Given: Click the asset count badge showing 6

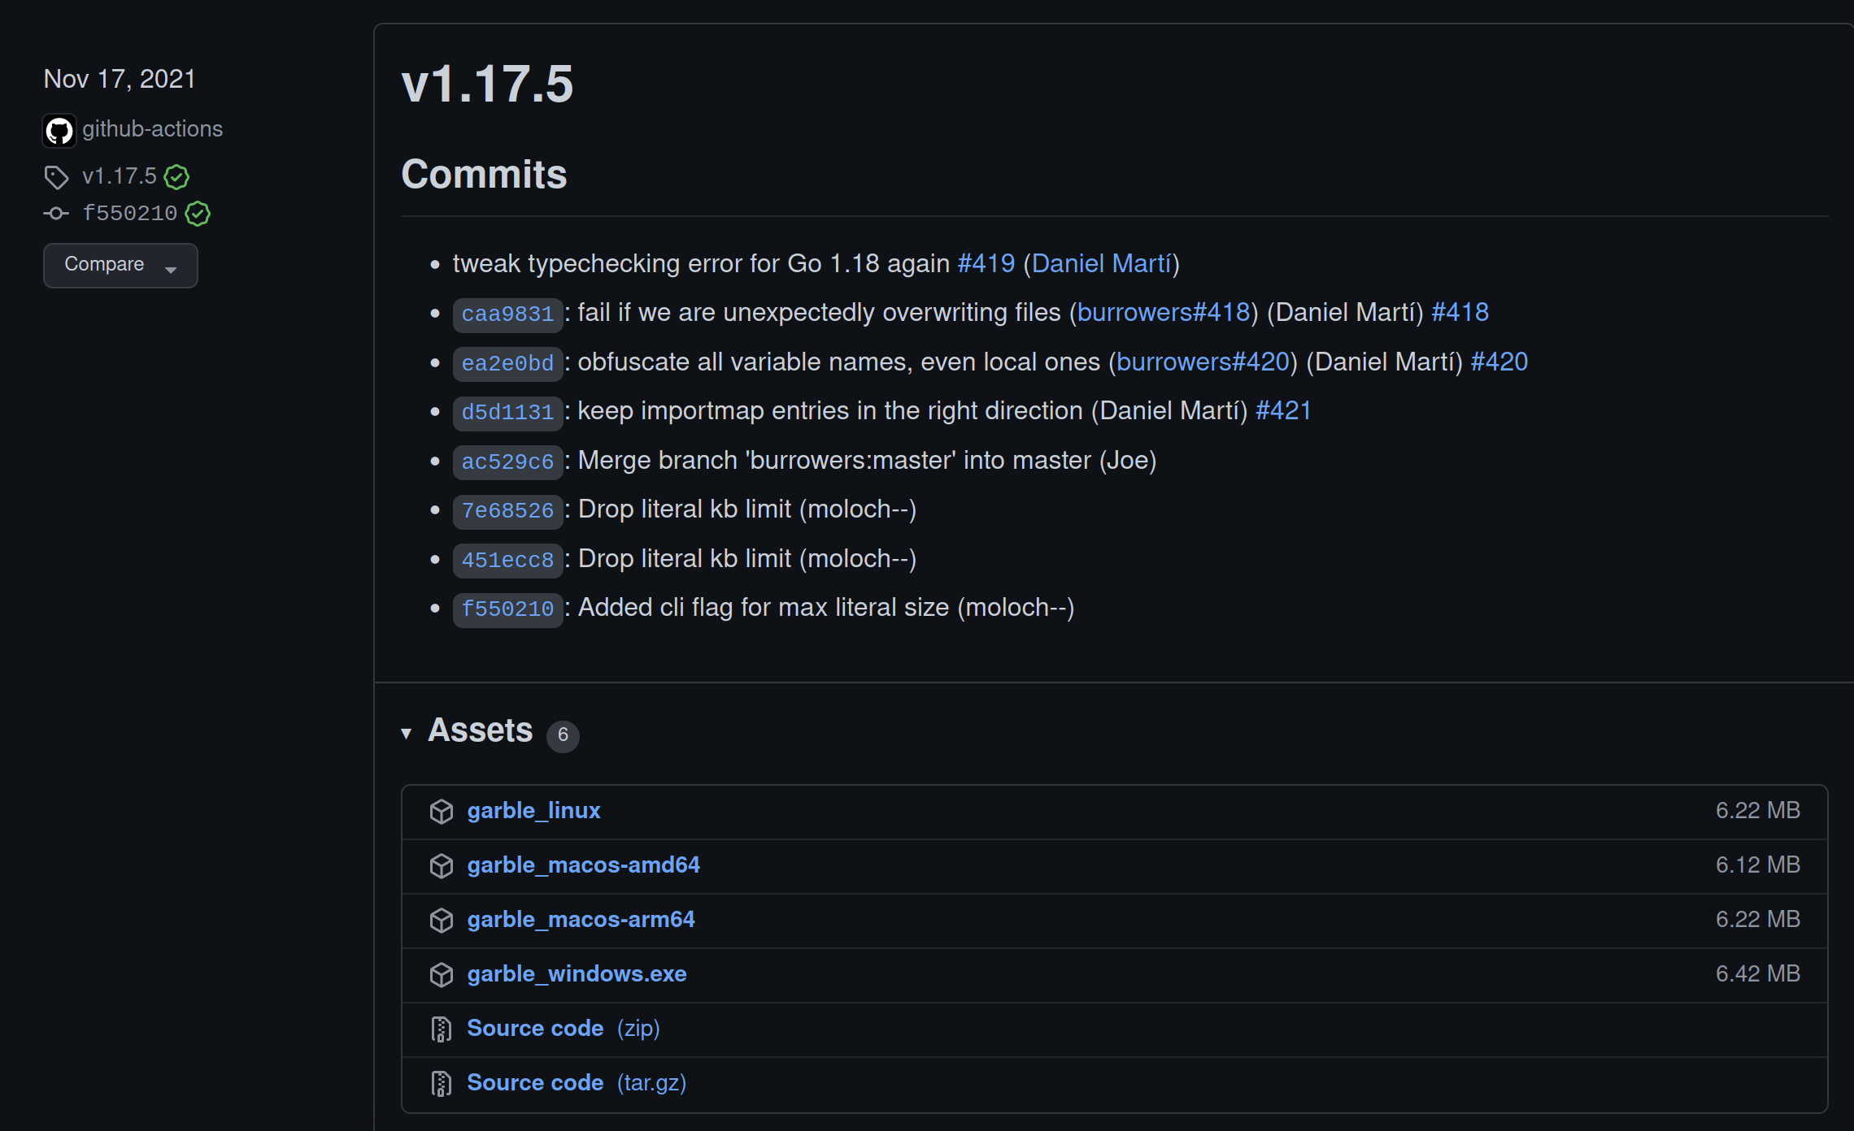Looking at the screenshot, I should click(564, 735).
